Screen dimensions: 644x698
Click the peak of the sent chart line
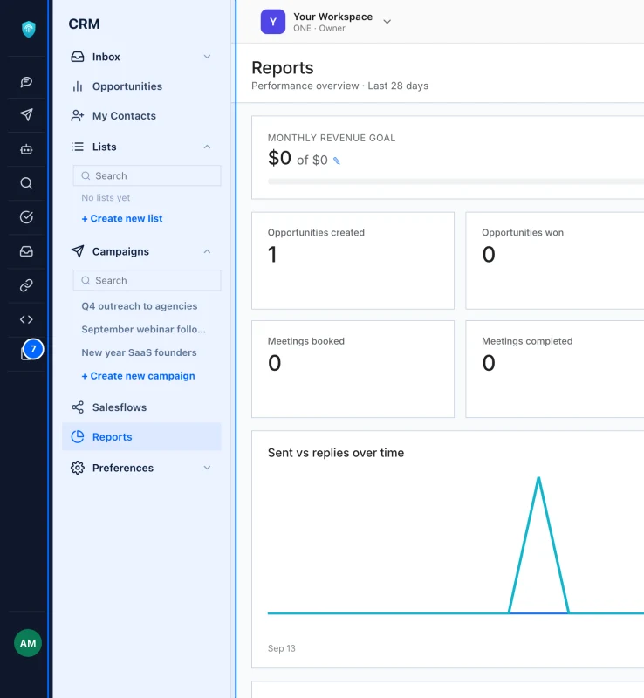[x=538, y=478]
